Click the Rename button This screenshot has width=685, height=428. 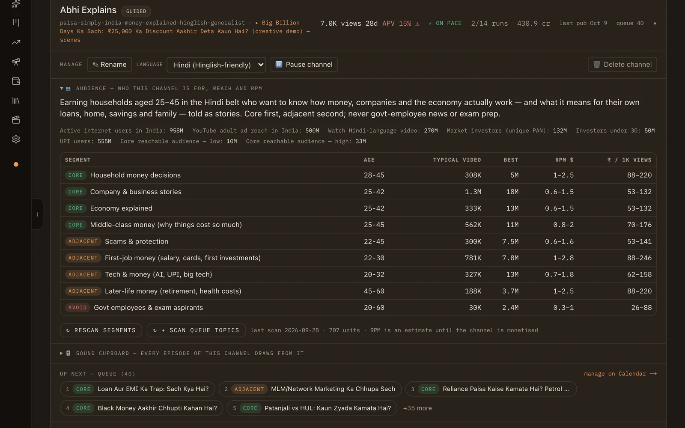110,65
